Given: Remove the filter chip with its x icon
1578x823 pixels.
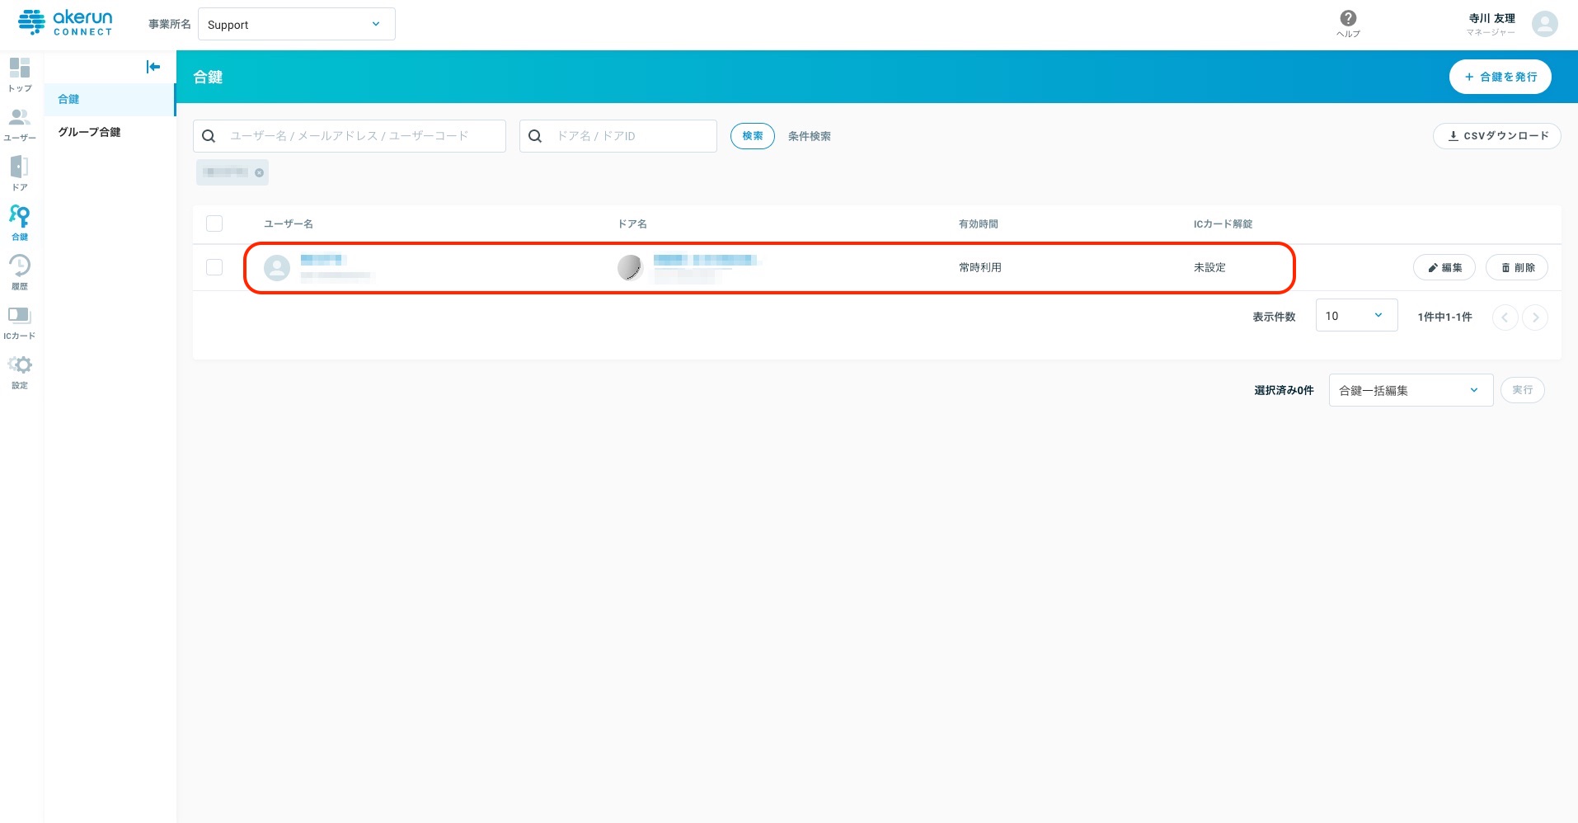Looking at the screenshot, I should tap(259, 172).
